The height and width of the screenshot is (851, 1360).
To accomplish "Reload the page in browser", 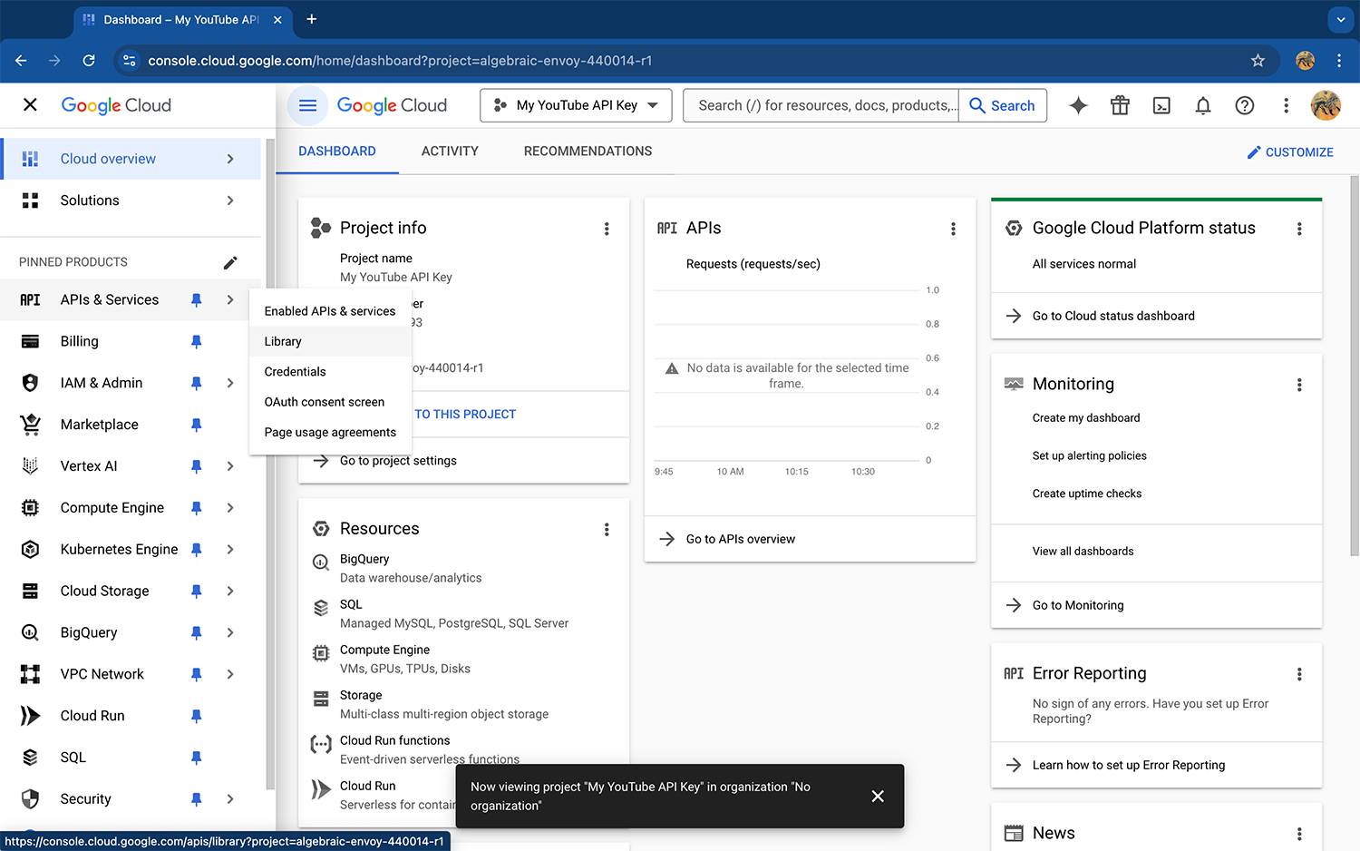I will click(89, 61).
